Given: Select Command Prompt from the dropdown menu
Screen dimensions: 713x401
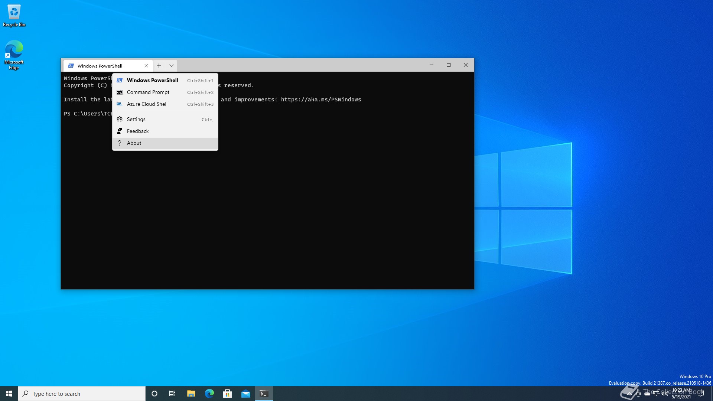Looking at the screenshot, I should (165, 92).
